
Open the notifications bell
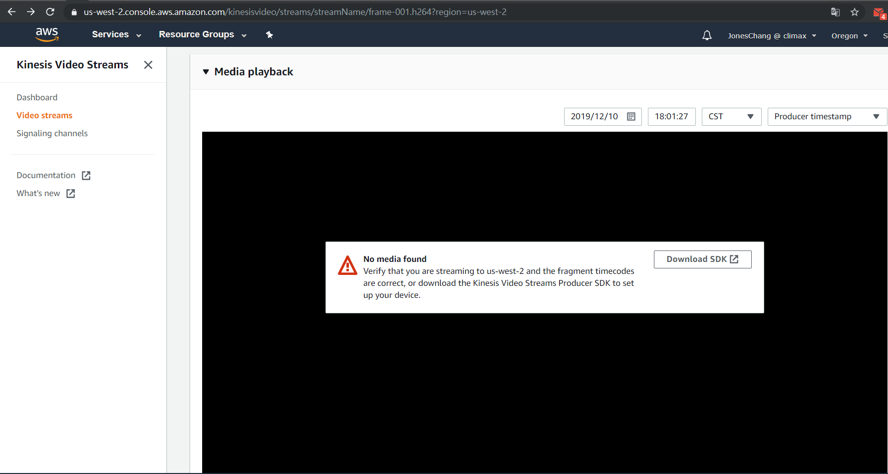click(707, 35)
